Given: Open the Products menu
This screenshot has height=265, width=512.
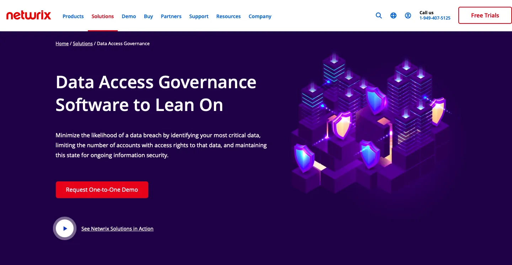Looking at the screenshot, I should [x=73, y=16].
